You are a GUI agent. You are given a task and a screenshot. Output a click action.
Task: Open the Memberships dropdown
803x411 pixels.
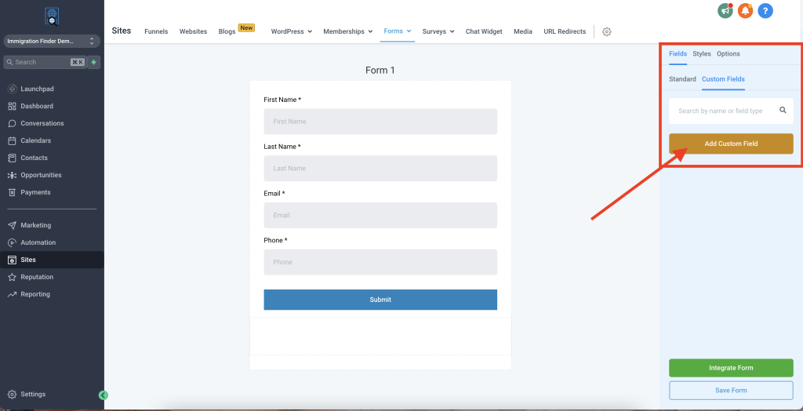(348, 32)
